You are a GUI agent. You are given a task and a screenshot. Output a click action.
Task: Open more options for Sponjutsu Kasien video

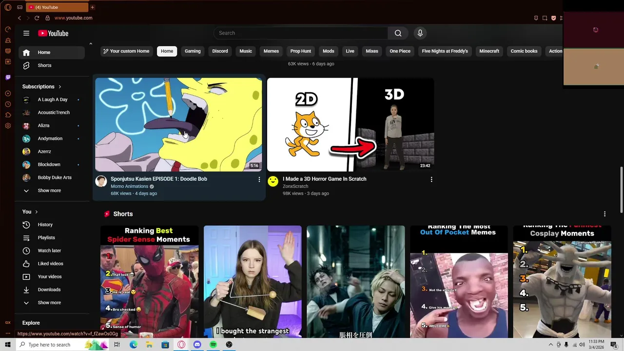pyautogui.click(x=259, y=179)
